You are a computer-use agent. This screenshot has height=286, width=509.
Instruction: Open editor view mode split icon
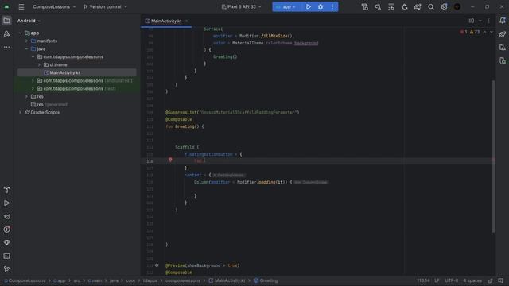[x=472, y=21]
